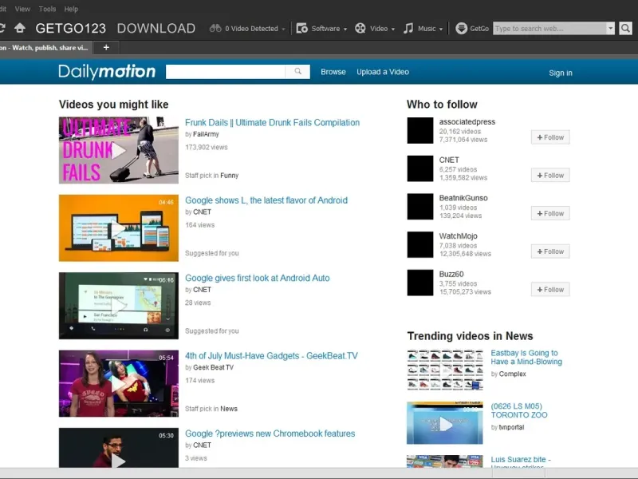
Task: Click the Video film reel icon
Action: pos(360,29)
